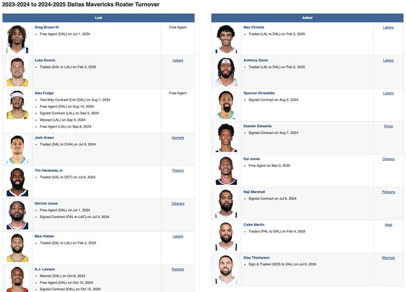Click Warriors link beside Klay Thompson

tap(389, 258)
